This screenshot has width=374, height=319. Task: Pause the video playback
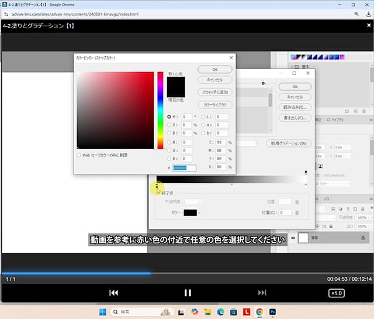188,293
